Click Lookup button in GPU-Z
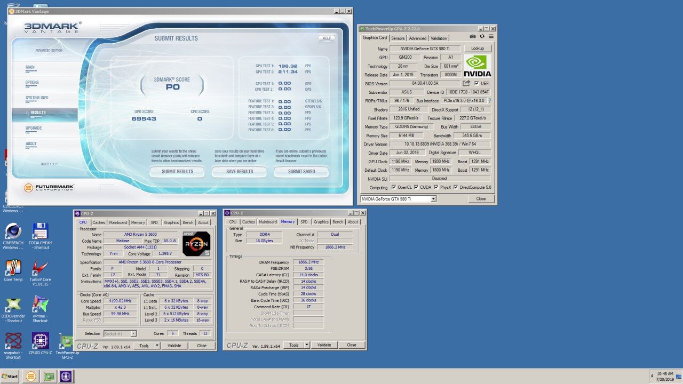 (x=477, y=49)
